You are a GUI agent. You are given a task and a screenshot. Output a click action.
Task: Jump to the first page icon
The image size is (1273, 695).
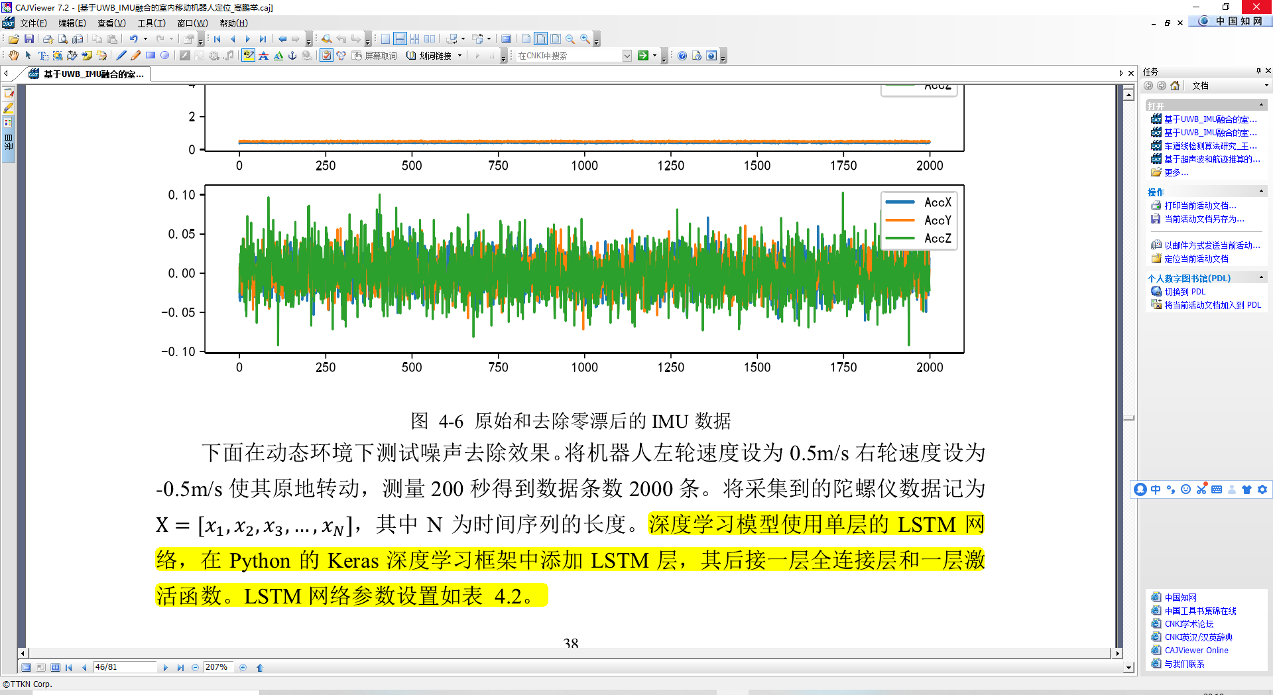217,39
